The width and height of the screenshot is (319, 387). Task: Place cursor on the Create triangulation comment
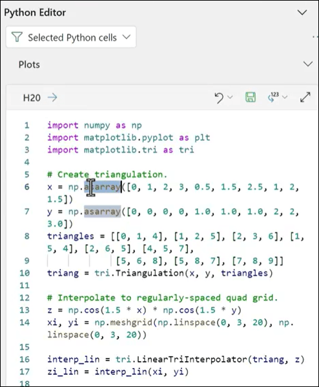coord(107,174)
